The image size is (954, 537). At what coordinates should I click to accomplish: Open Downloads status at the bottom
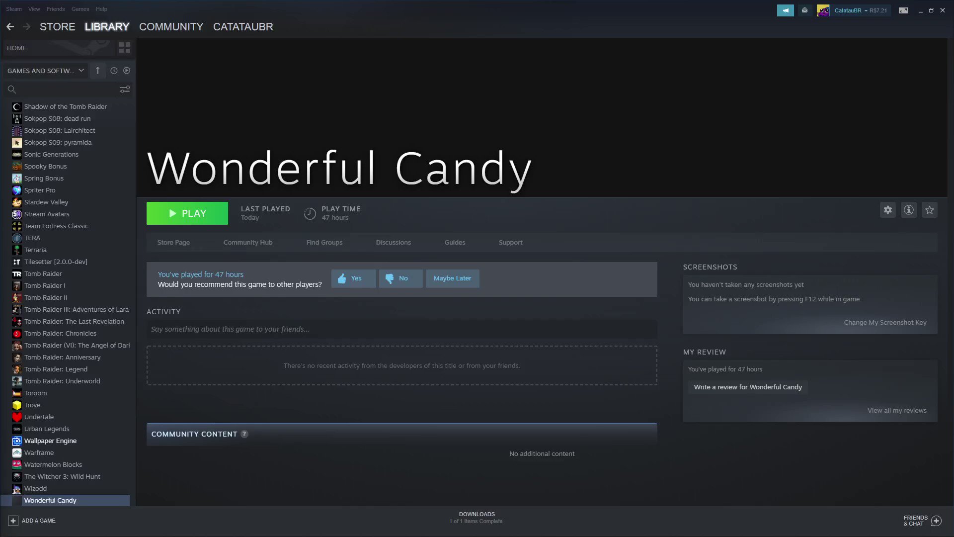click(x=477, y=518)
